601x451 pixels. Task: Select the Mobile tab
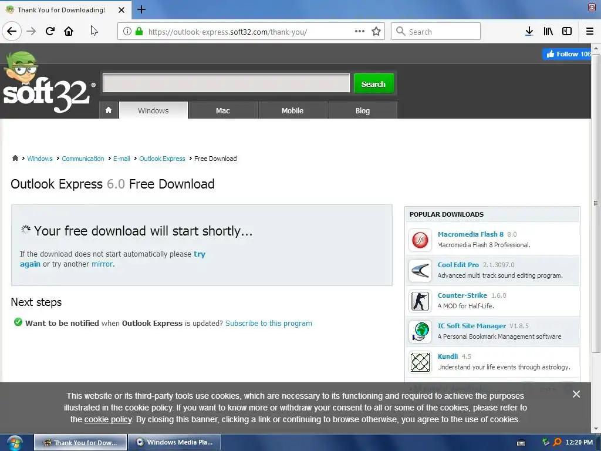click(292, 110)
